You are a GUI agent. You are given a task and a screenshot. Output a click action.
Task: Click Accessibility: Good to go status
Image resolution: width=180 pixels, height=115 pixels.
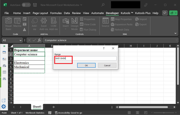pyautogui.click(x=68, y=113)
